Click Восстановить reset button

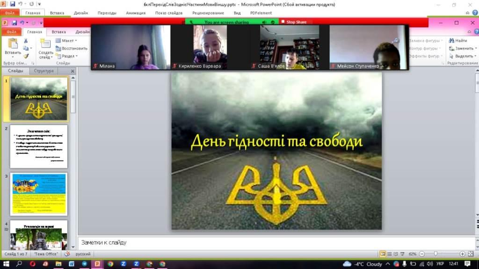[x=72, y=48]
